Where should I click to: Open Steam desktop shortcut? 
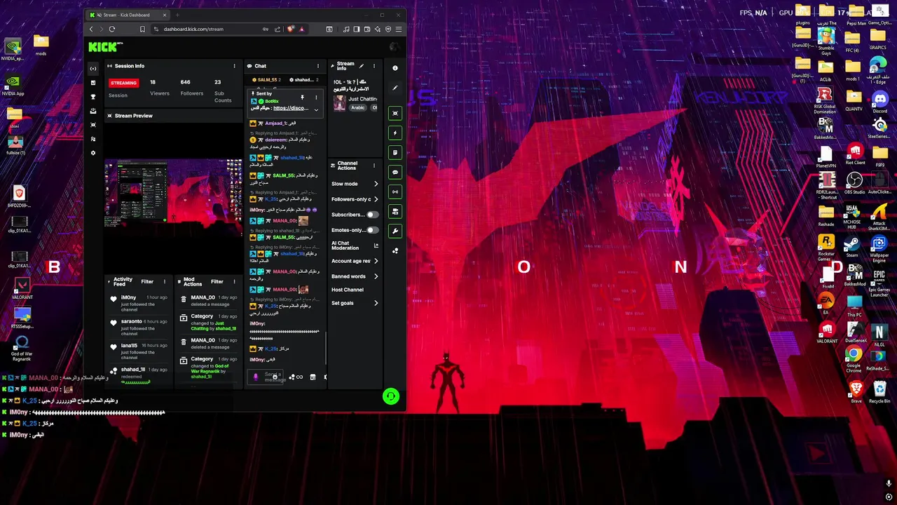(852, 247)
